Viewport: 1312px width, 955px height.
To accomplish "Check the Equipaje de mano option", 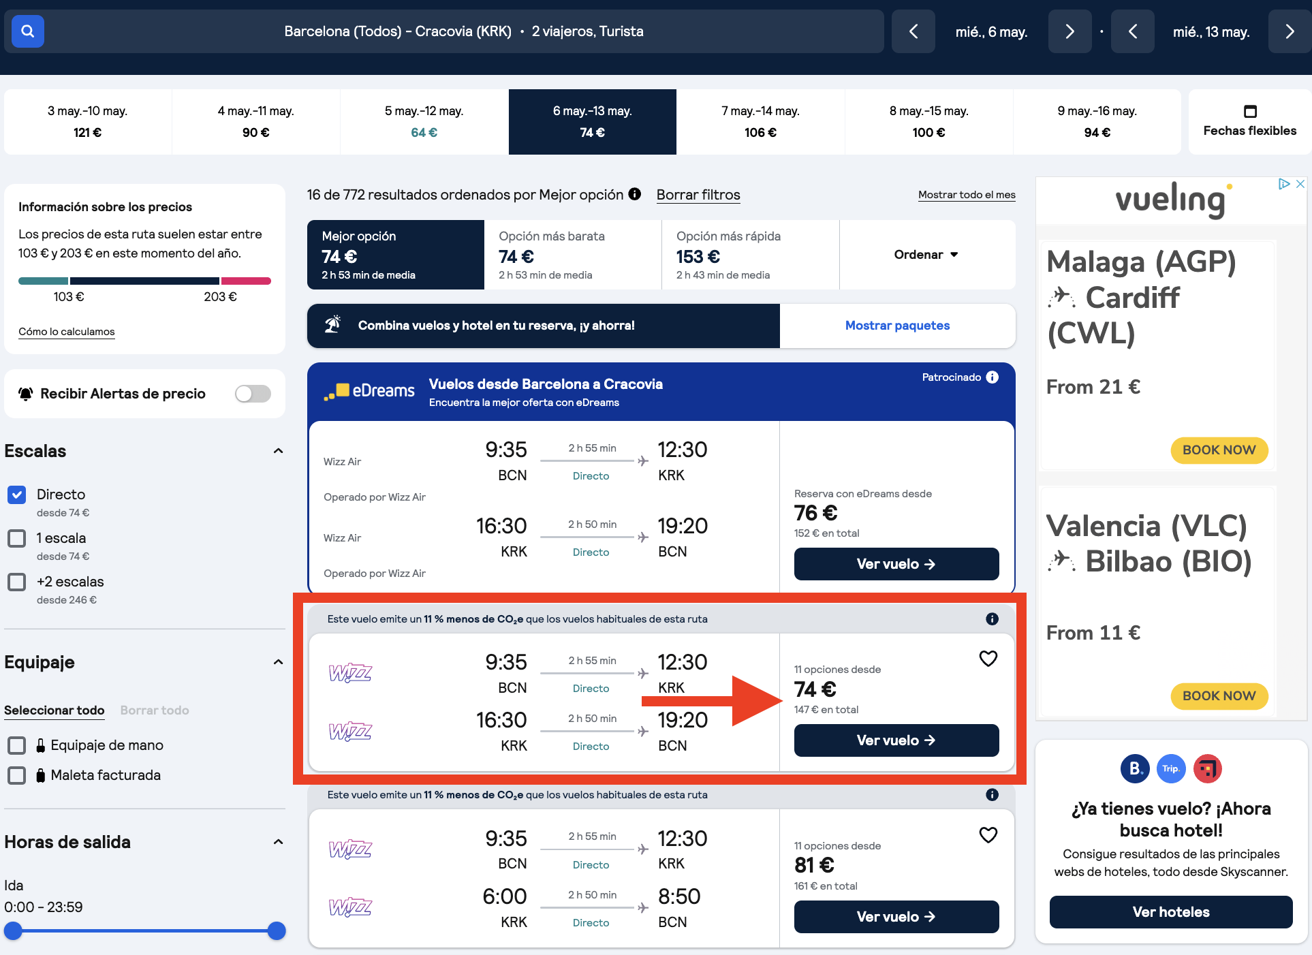I will tap(17, 745).
